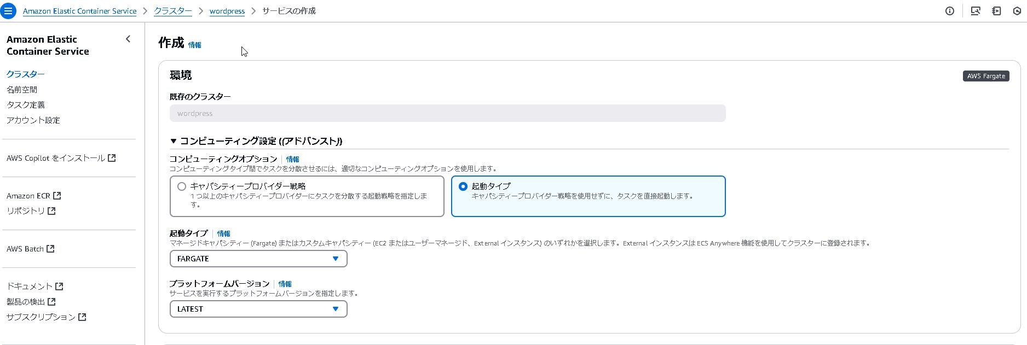This screenshot has width=1027, height=345.
Task: Open the ドキュメント sidebar link
Action: click(x=30, y=286)
